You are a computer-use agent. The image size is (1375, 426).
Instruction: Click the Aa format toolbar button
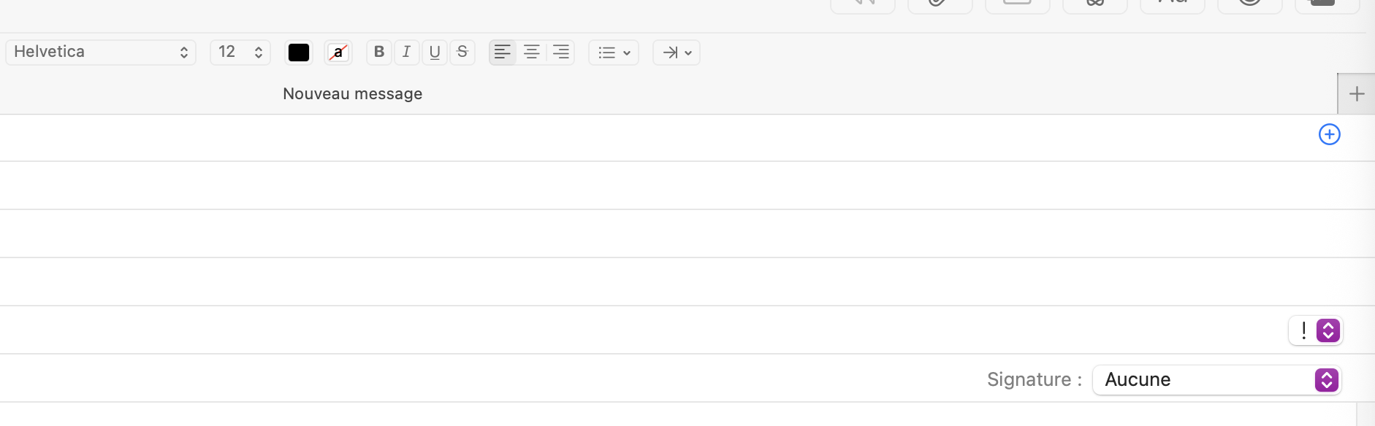click(1173, 4)
